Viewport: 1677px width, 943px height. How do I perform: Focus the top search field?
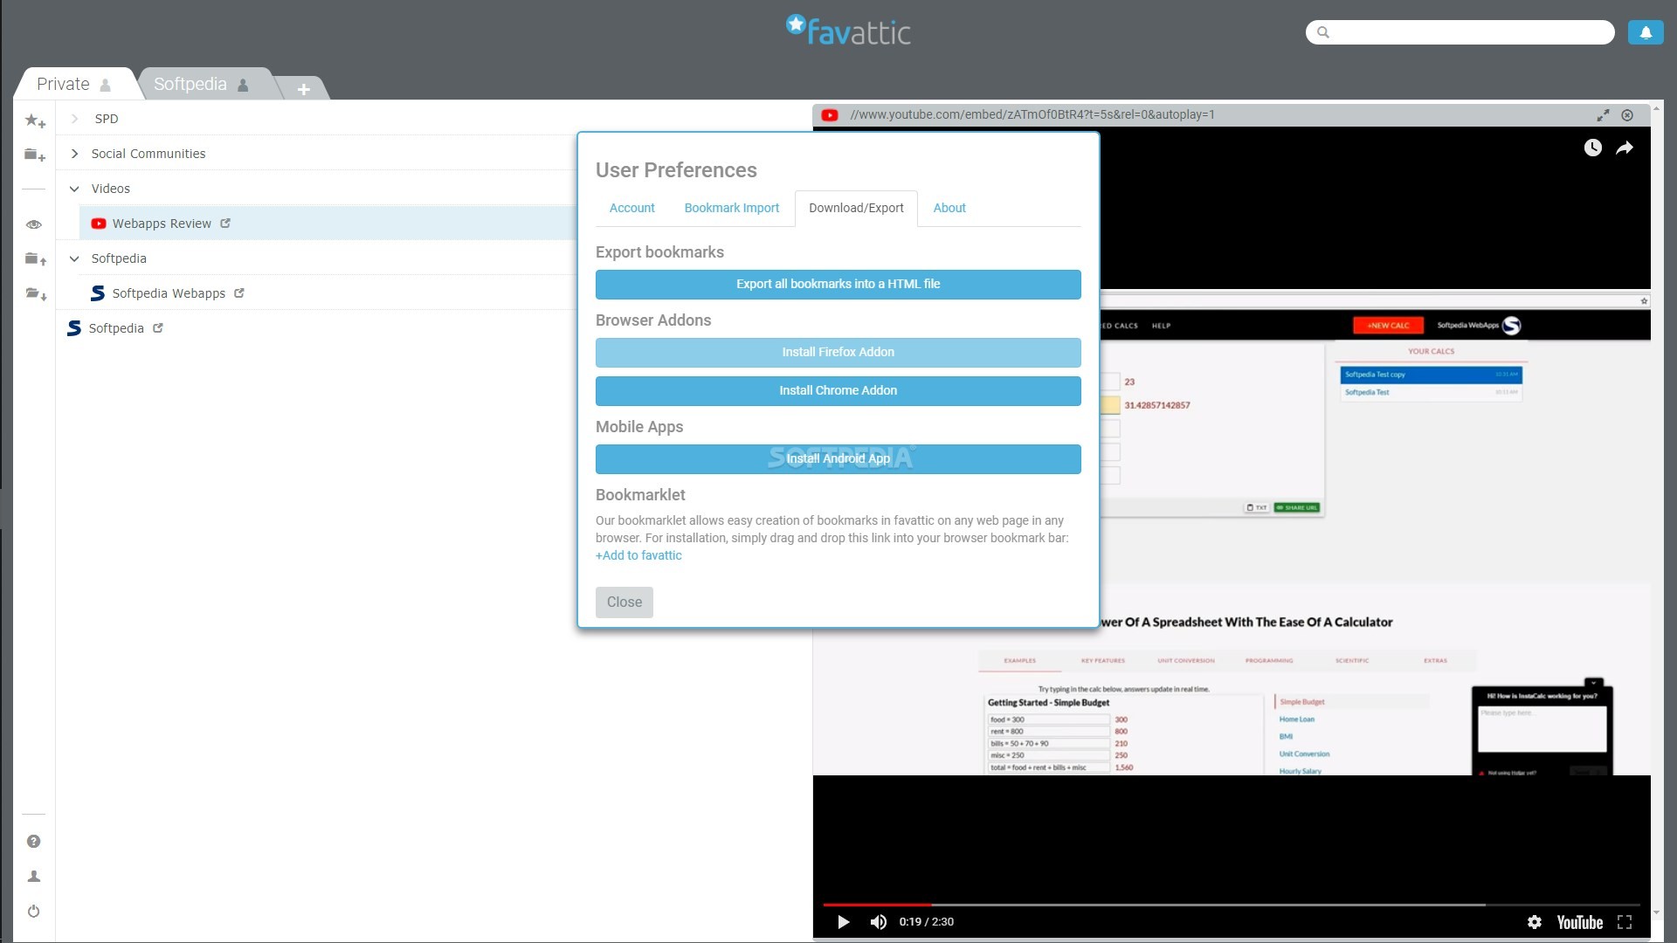pyautogui.click(x=1460, y=32)
